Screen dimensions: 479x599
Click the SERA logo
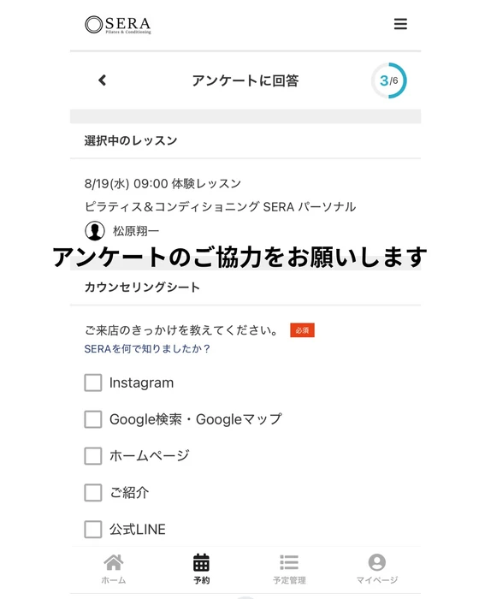coord(118,25)
